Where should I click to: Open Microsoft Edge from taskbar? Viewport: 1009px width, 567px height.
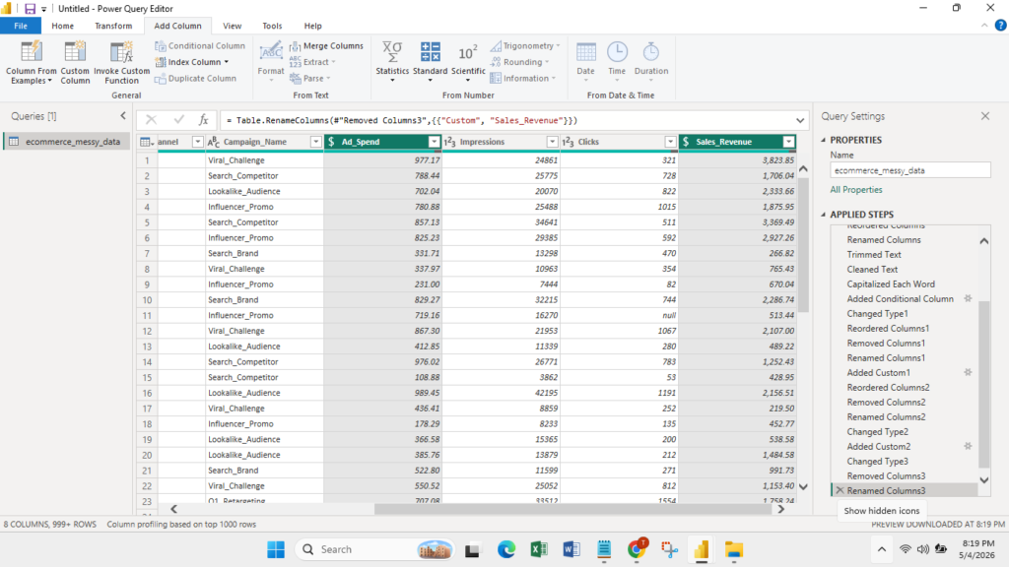click(506, 549)
